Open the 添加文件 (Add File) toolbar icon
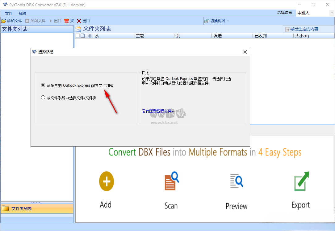The height and width of the screenshot is (231, 335). pyautogui.click(x=11, y=21)
